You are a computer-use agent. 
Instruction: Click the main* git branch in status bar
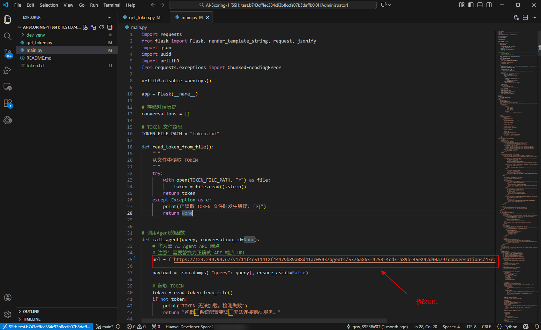click(105, 327)
